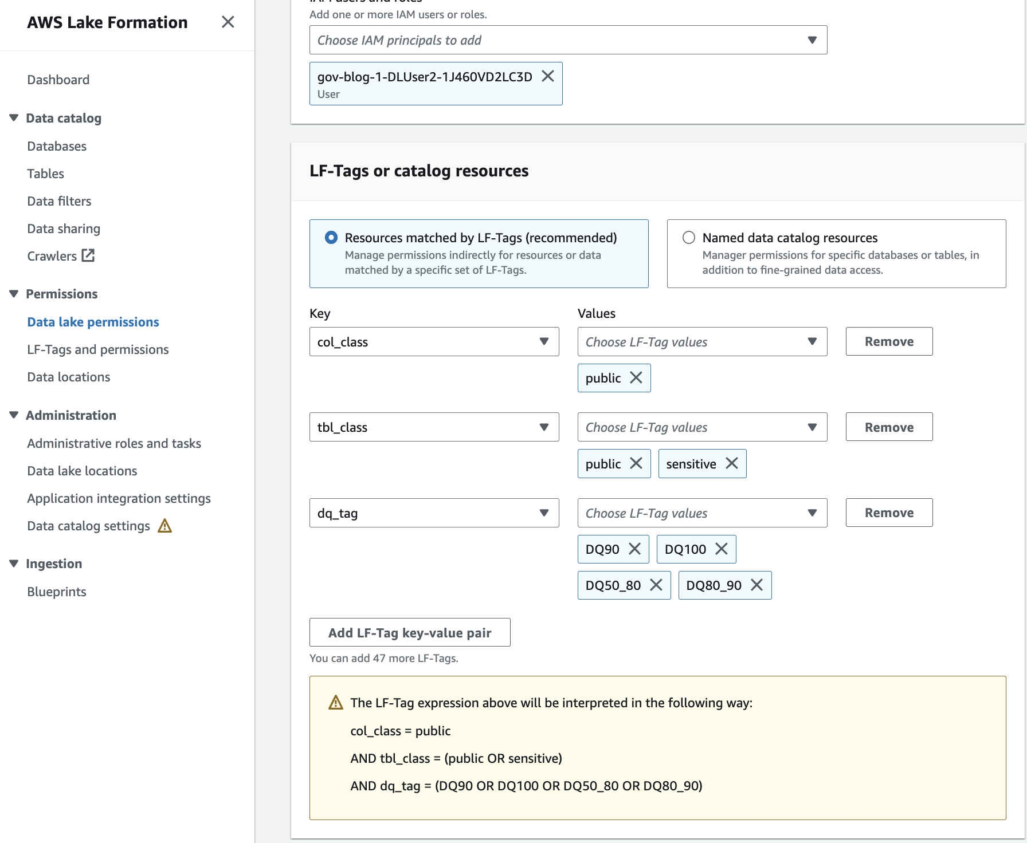
Task: Open the Data filters page
Action: click(x=59, y=201)
